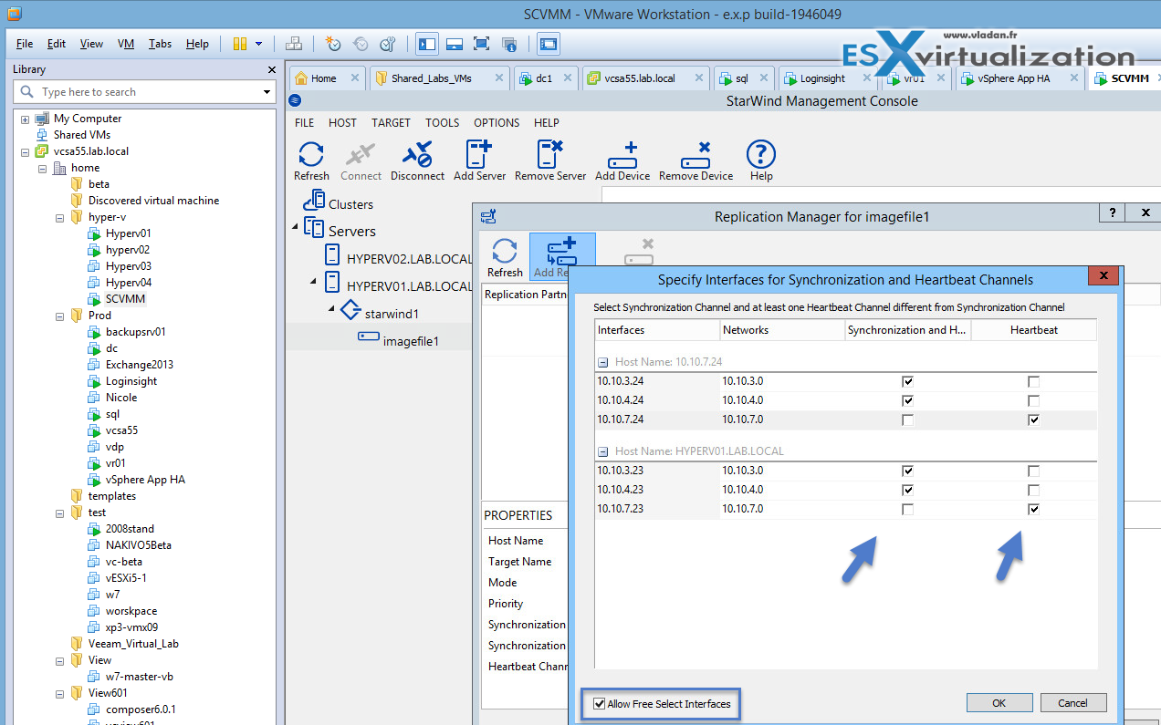Switch to the Loginsight tab
The image size is (1161, 725).
(830, 78)
